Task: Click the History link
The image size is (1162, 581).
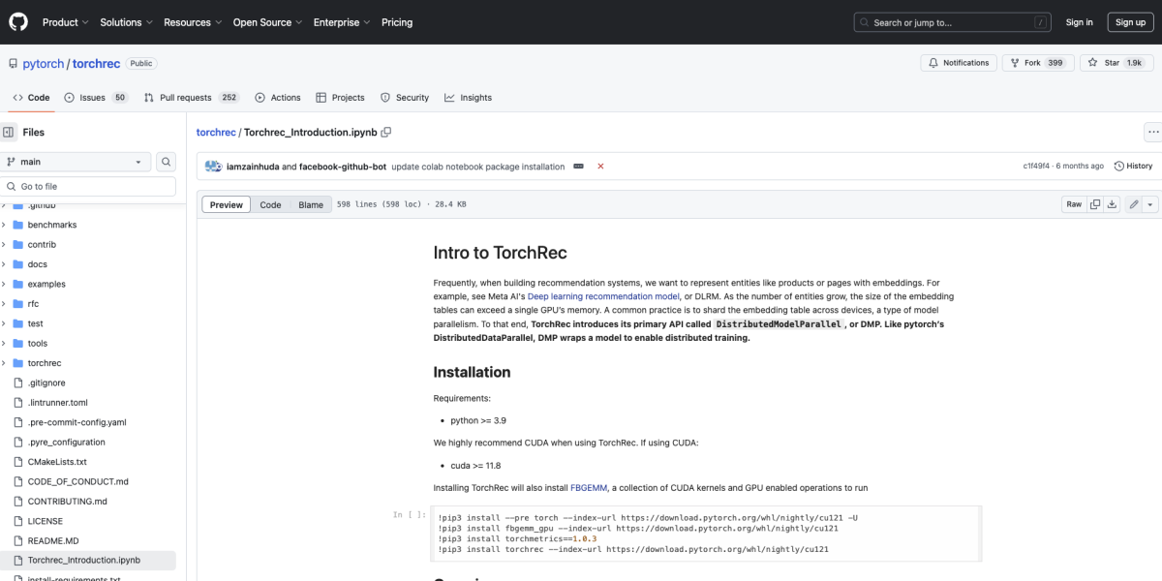Action: (1133, 167)
